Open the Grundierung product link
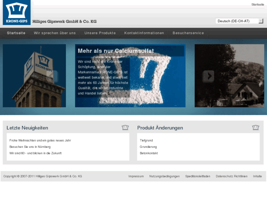This screenshot has height=200, width=267. coord(148,147)
